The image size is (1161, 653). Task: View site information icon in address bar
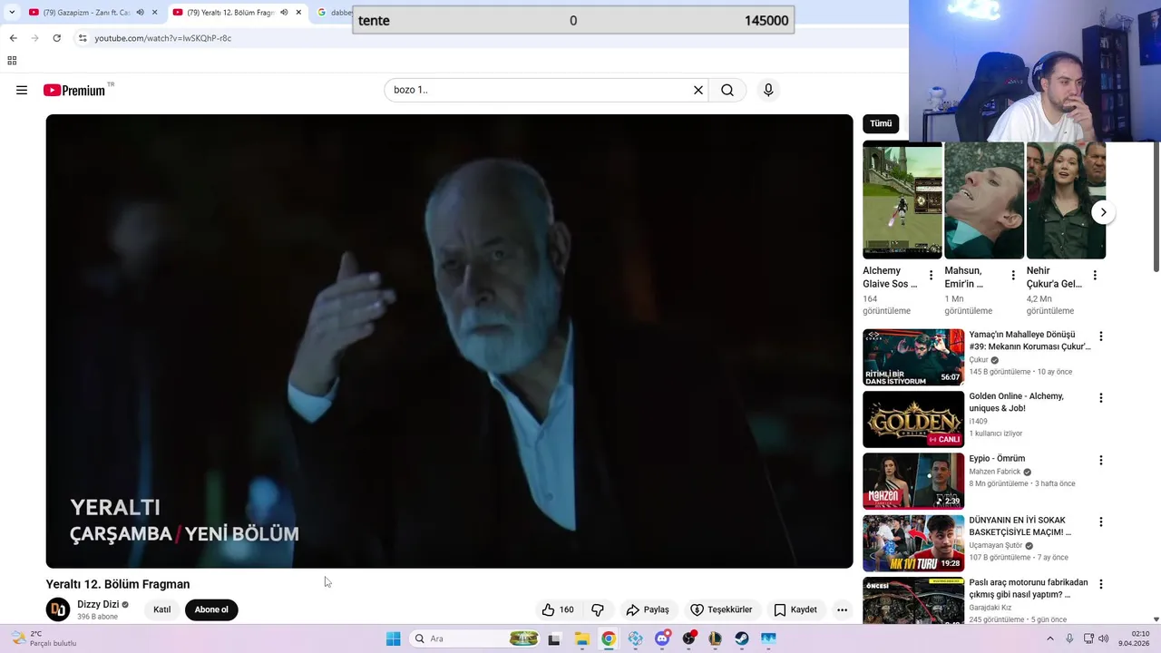tap(83, 38)
